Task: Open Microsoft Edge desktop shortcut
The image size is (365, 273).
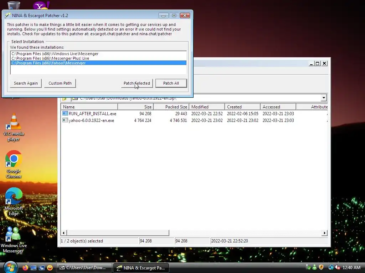Action: (x=14, y=202)
